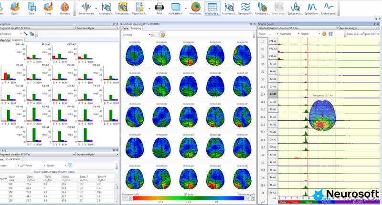
Task: Save the current examination
Action: coord(32,9)
